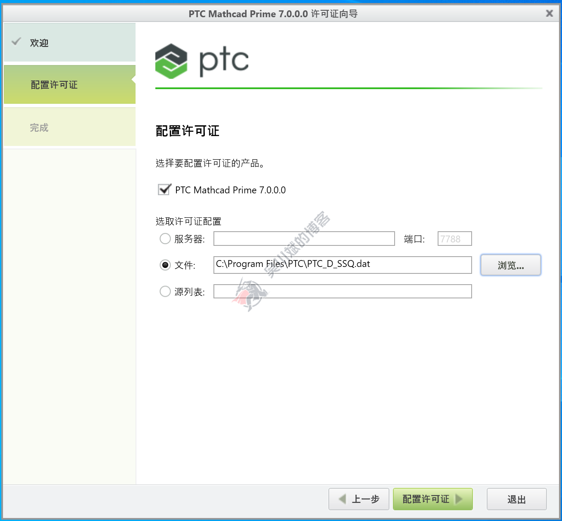562x521 pixels.
Task: Click the green 配置许可证 button
Action: tap(433, 499)
